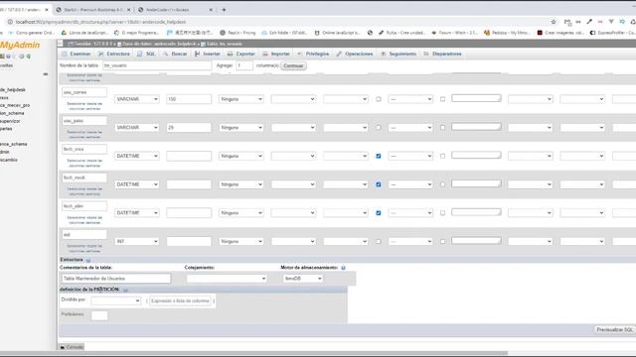Open the Google Drive 'Libros de JavaScript' bookmark
This screenshot has height=357, width=636.
pos(83,33)
